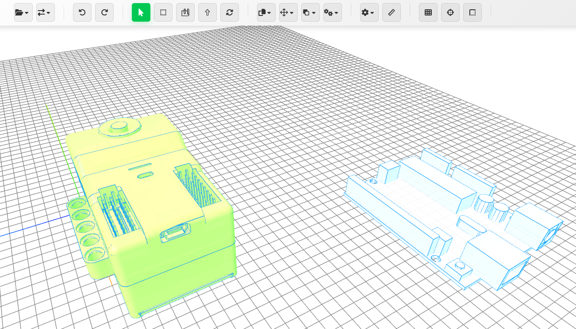
Task: Click the crosshair center view icon
Action: (x=450, y=12)
